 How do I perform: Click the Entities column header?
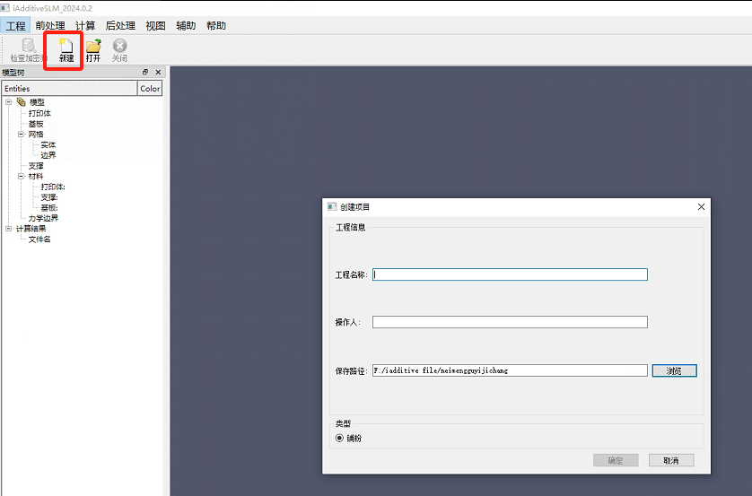[x=69, y=89]
